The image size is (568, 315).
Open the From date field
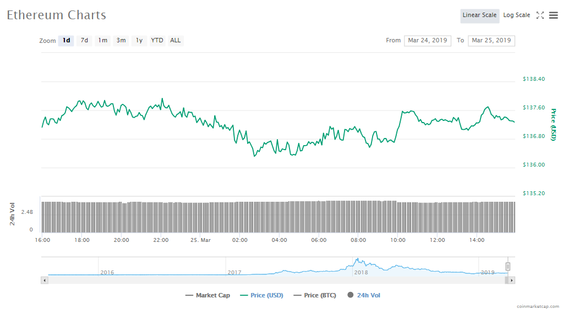[428, 40]
